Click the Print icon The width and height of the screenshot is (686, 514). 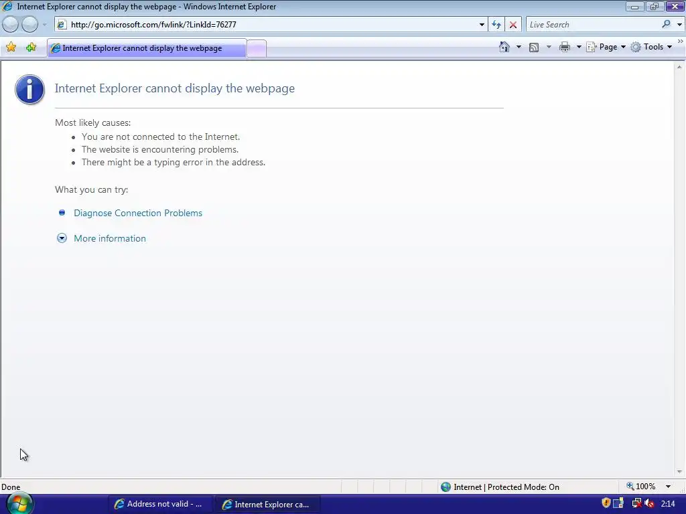coord(565,47)
